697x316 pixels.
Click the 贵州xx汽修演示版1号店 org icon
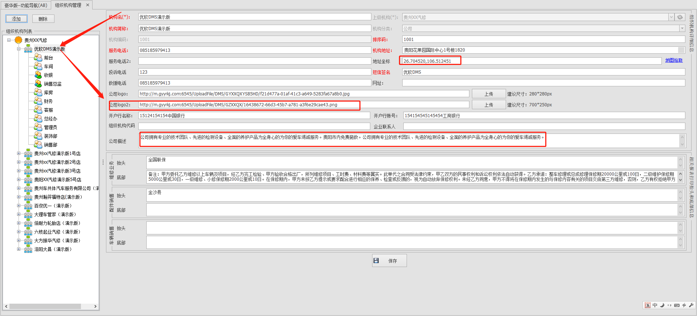point(28,153)
